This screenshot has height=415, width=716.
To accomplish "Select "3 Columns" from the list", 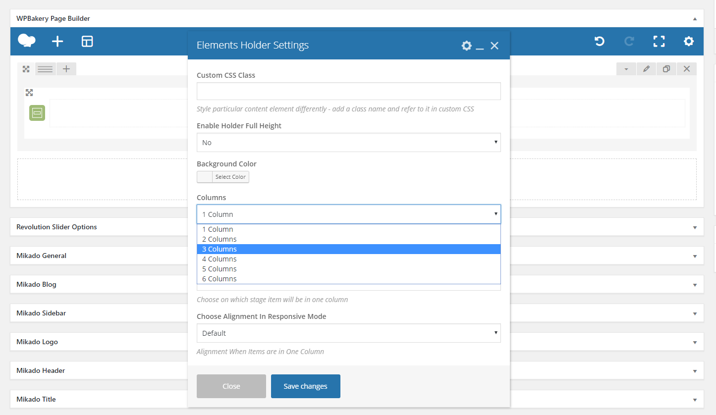I will coord(349,249).
